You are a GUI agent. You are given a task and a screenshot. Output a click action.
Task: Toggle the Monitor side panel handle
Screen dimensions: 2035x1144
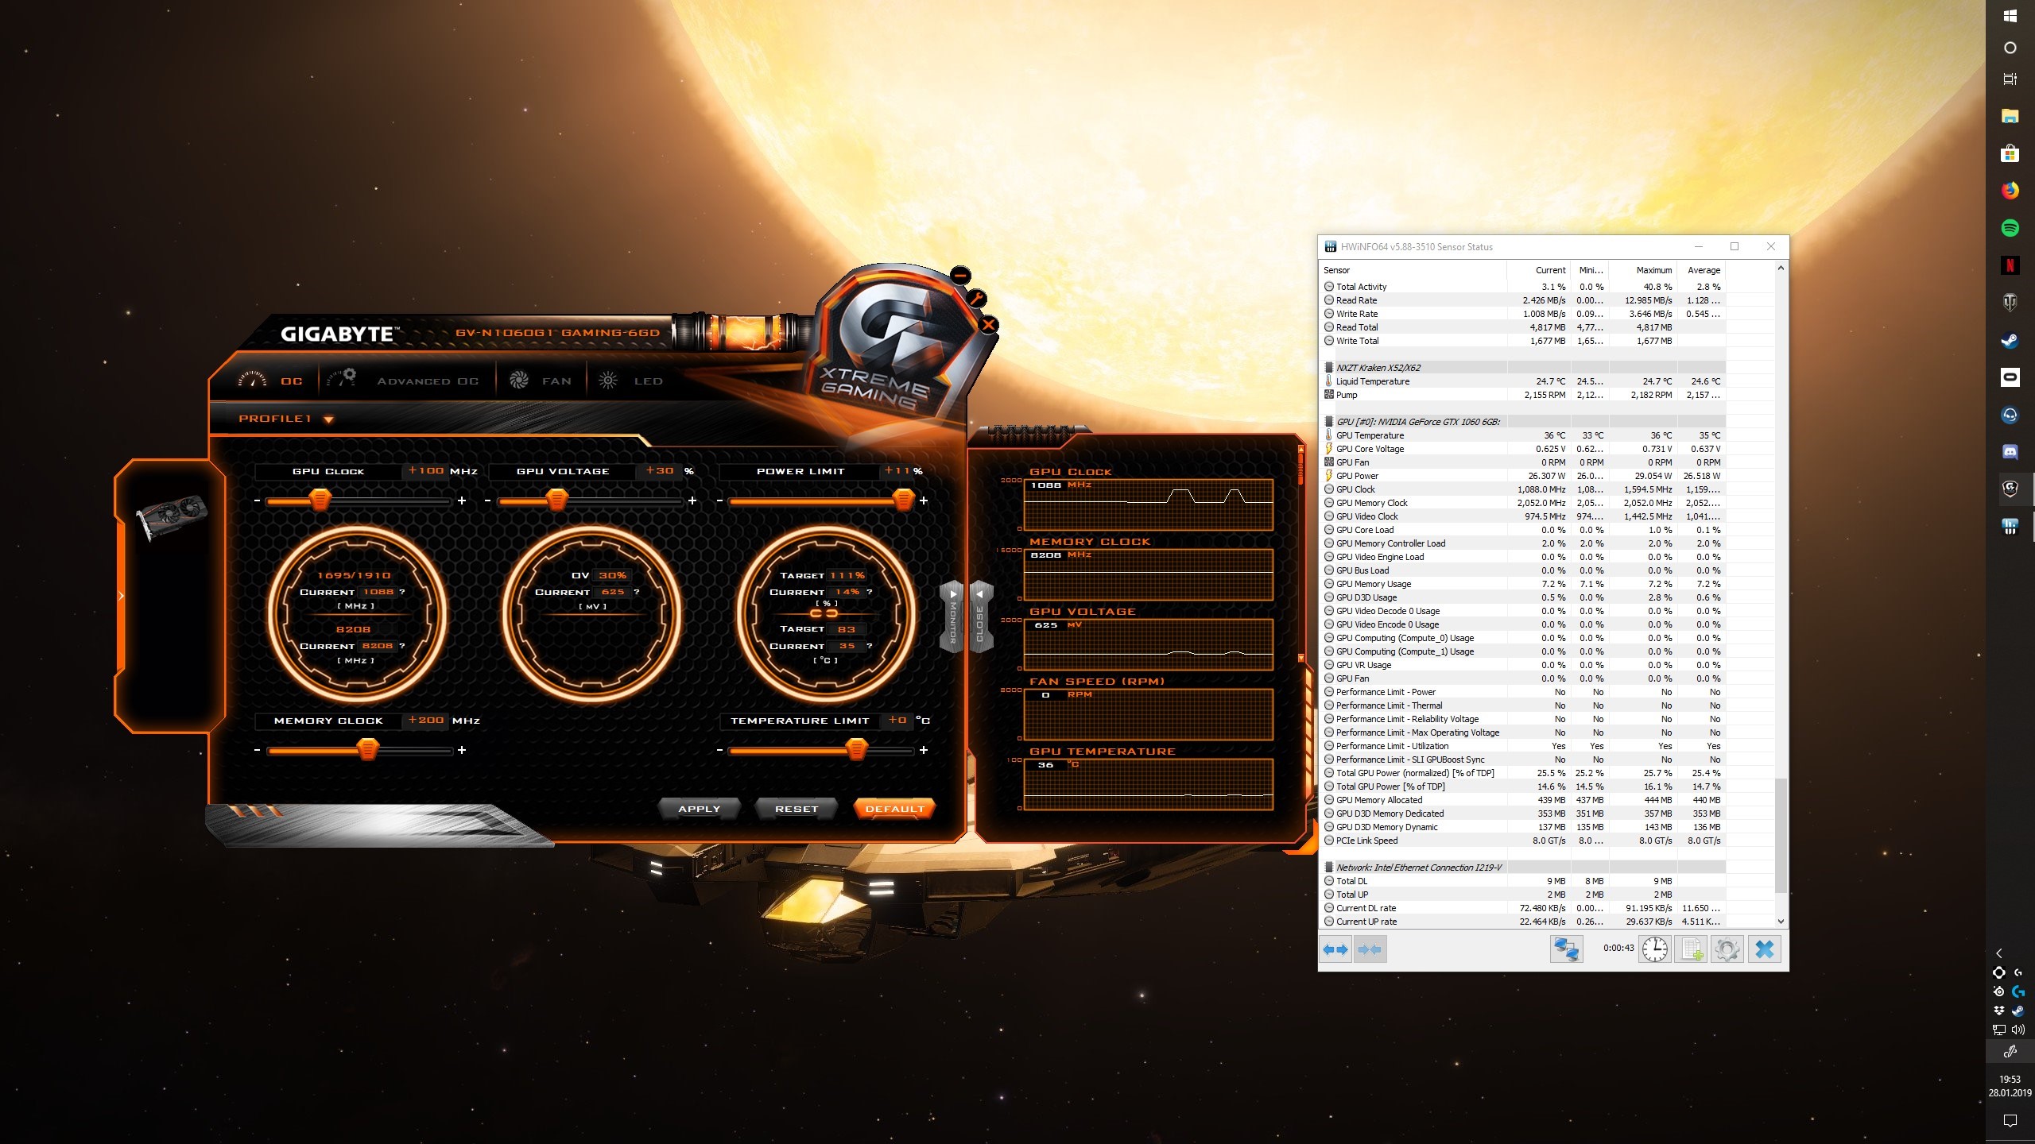click(952, 617)
